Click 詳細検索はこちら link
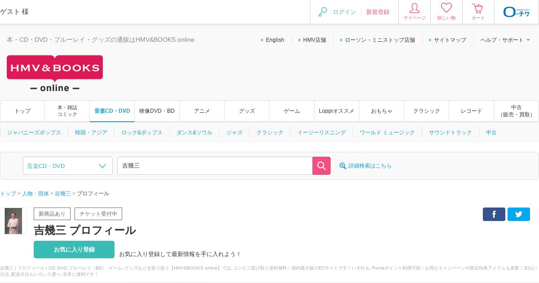Viewport: 539px width, 283px height. click(x=370, y=166)
